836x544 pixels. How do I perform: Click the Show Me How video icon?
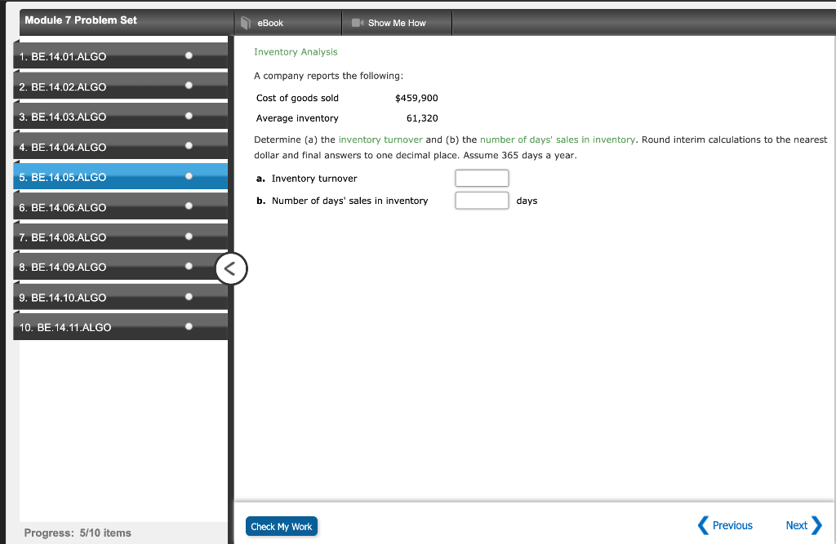(x=357, y=23)
